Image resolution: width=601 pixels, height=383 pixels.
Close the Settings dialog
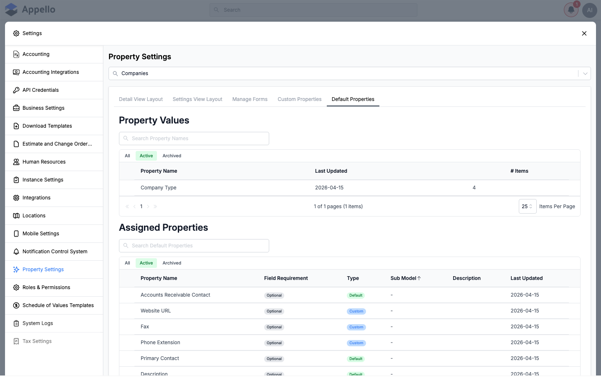click(x=584, y=33)
